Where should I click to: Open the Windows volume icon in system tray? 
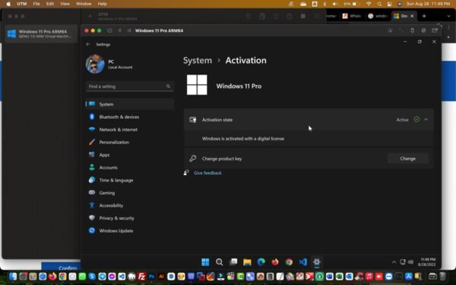pos(410,262)
